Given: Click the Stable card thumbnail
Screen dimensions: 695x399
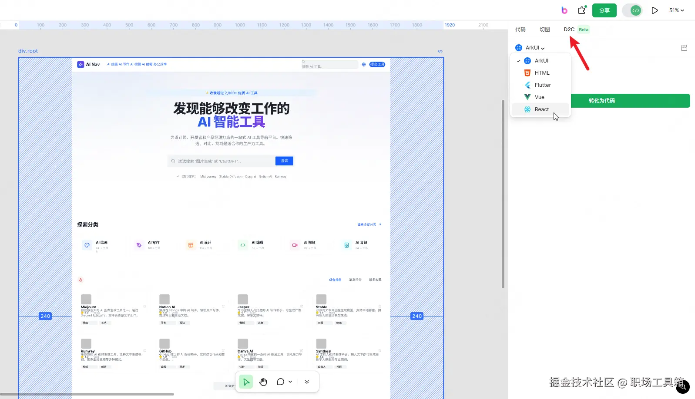Looking at the screenshot, I should point(321,299).
